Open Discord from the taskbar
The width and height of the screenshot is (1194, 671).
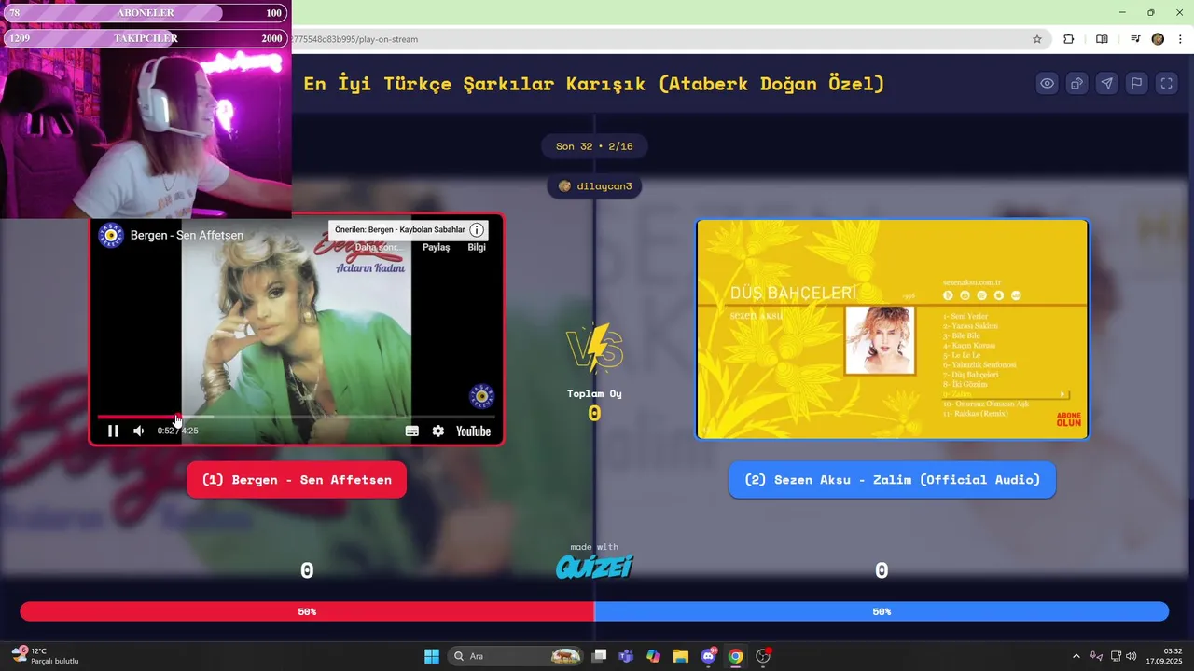[x=708, y=656]
